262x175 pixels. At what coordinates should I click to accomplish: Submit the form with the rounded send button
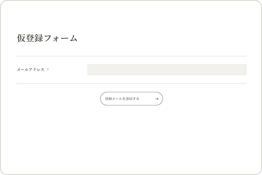coord(131,99)
